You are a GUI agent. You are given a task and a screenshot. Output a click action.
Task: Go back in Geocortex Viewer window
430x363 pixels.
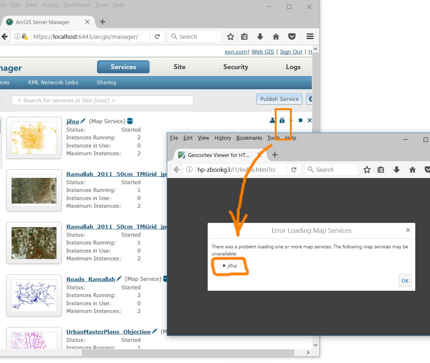pyautogui.click(x=177, y=170)
